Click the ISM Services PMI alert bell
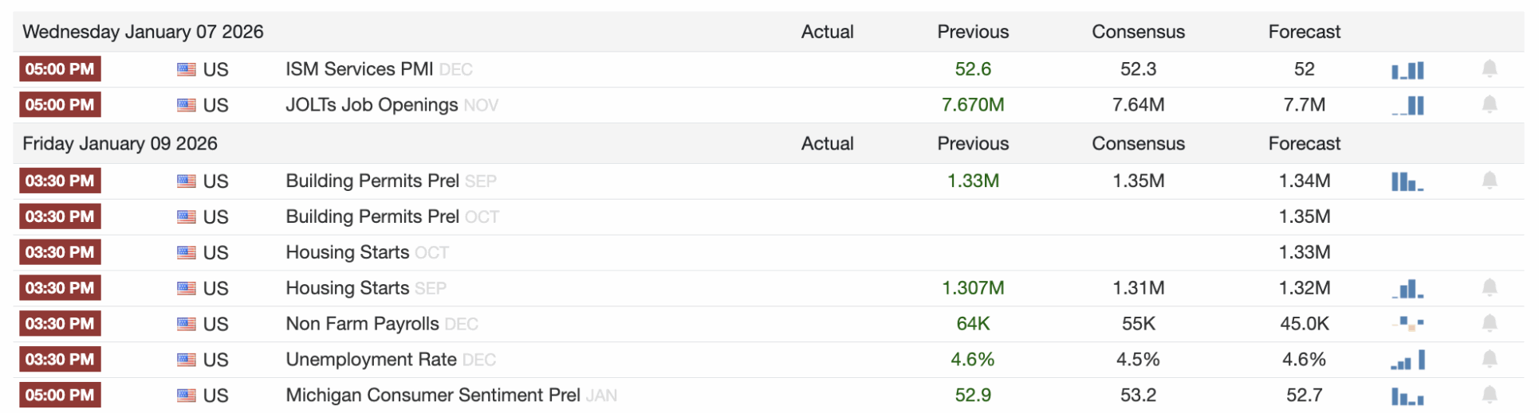 pyautogui.click(x=1489, y=69)
